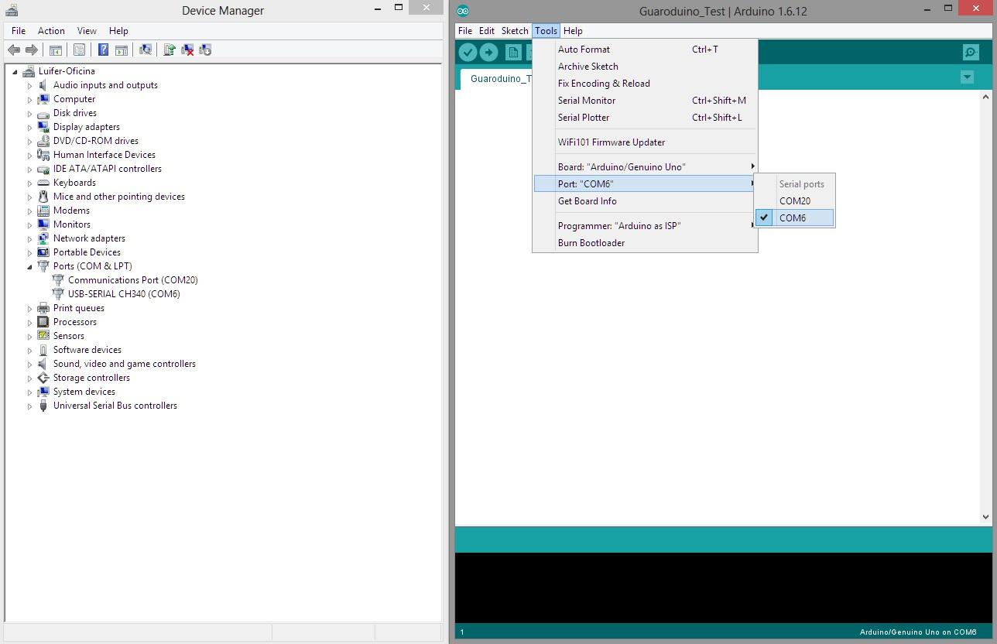Image resolution: width=997 pixels, height=644 pixels.
Task: Click the uninstall device icon
Action: [187, 50]
